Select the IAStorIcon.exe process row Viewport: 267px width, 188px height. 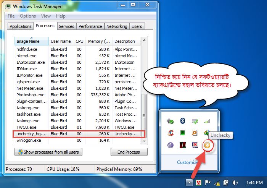78,62
